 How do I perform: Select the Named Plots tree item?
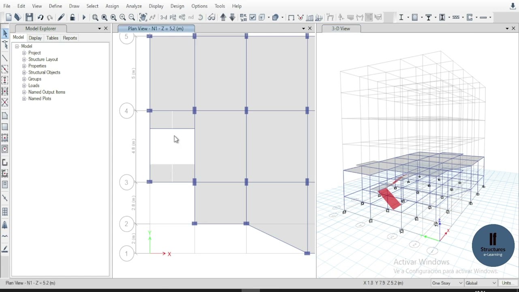pos(40,99)
